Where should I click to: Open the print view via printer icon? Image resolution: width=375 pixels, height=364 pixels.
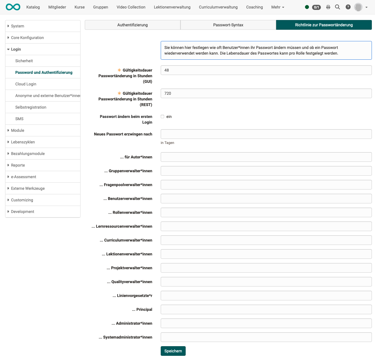[x=328, y=7]
